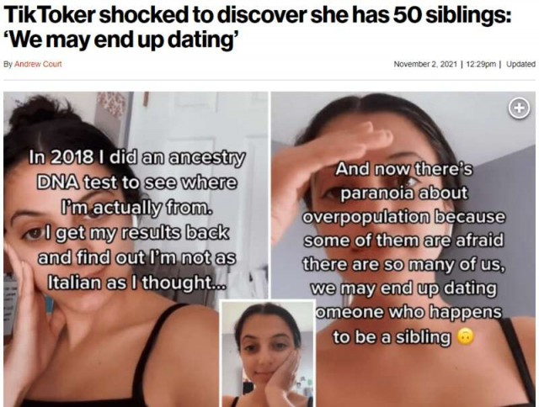Open the small inset portrait thumbnail

click(268, 353)
